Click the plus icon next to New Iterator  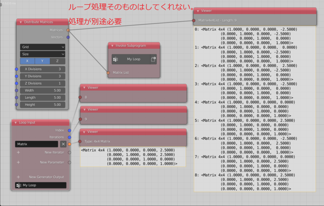tap(18, 152)
